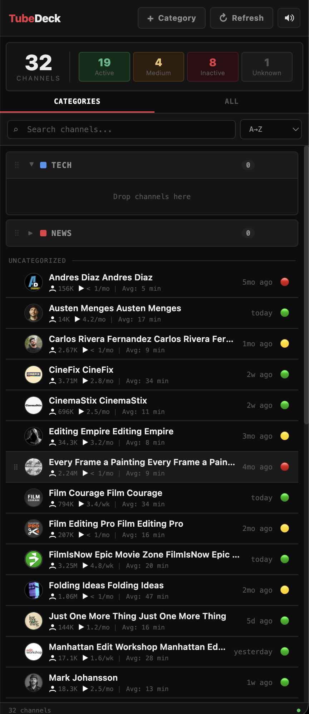Click the green connection status dot in footer
This screenshot has width=309, height=714.
tap(299, 710)
